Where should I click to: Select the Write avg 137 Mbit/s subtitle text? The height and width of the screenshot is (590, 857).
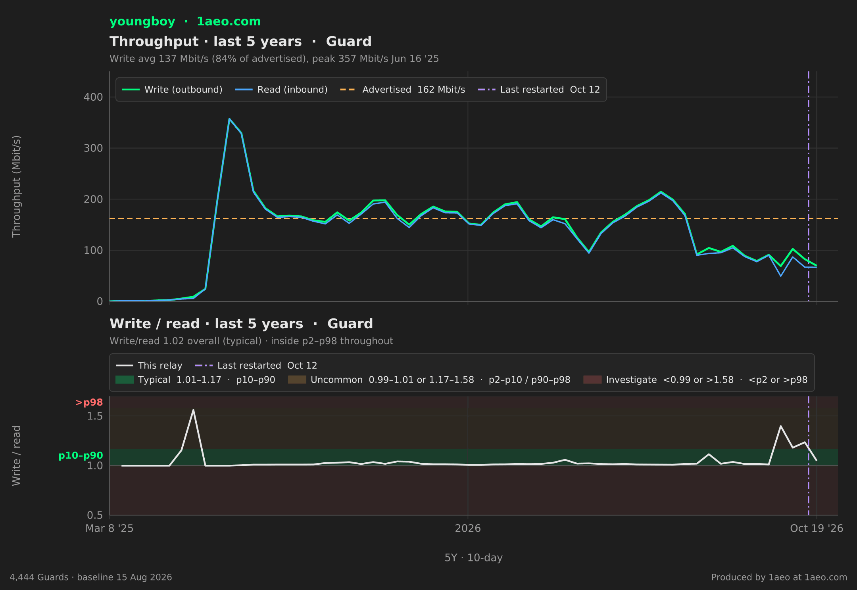(274, 59)
